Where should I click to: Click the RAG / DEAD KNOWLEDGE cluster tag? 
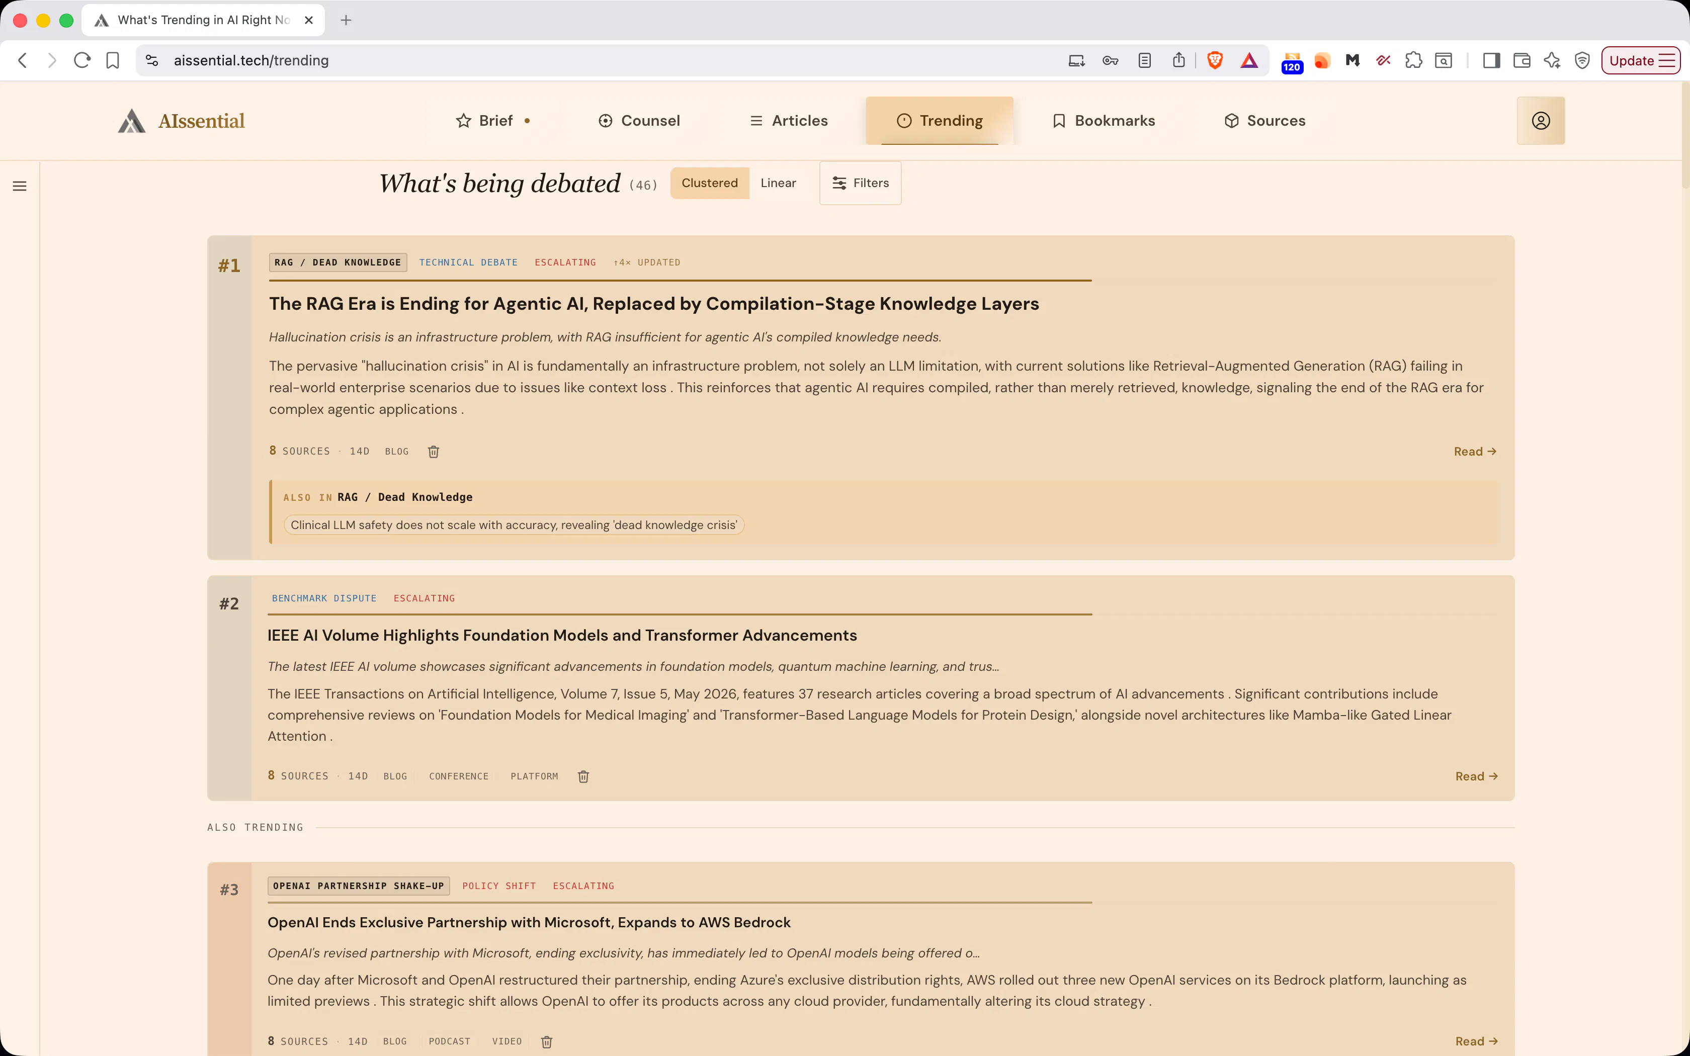click(338, 262)
